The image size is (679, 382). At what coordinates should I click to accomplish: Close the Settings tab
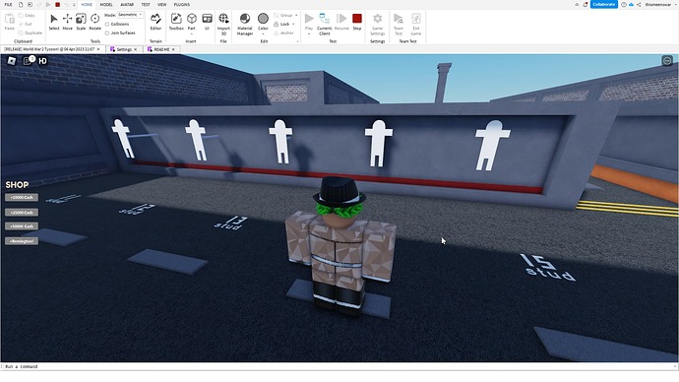click(x=135, y=49)
